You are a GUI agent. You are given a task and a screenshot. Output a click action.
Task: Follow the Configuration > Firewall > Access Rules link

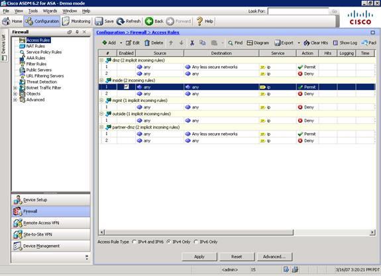coord(138,32)
